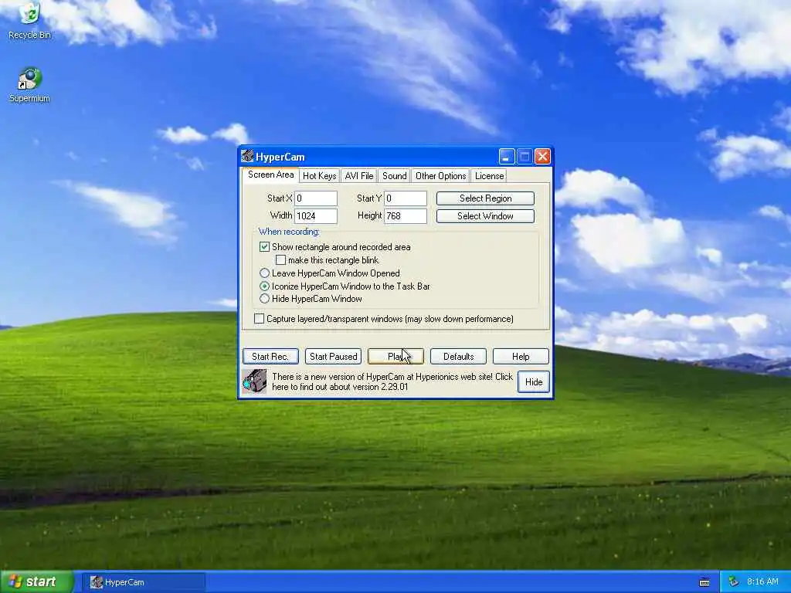Open the AVI File tab

point(358,176)
